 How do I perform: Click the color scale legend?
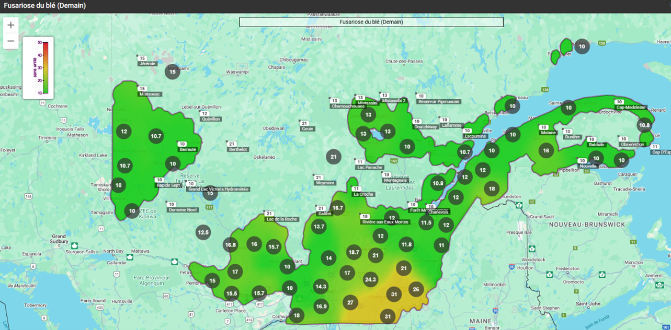tap(38, 68)
